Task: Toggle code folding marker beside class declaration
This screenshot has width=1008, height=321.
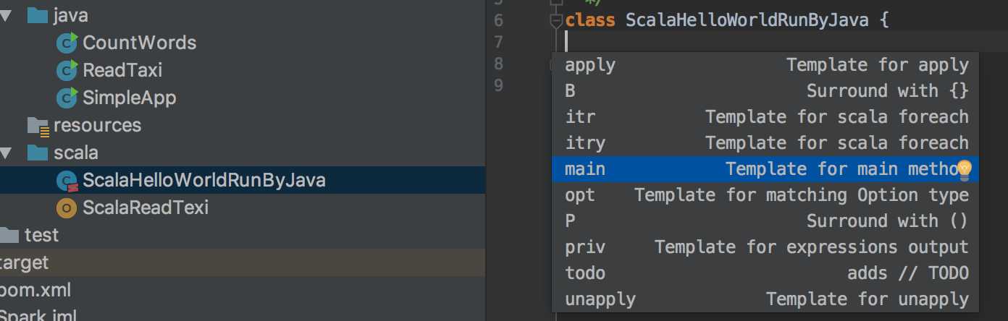Action: [x=555, y=21]
